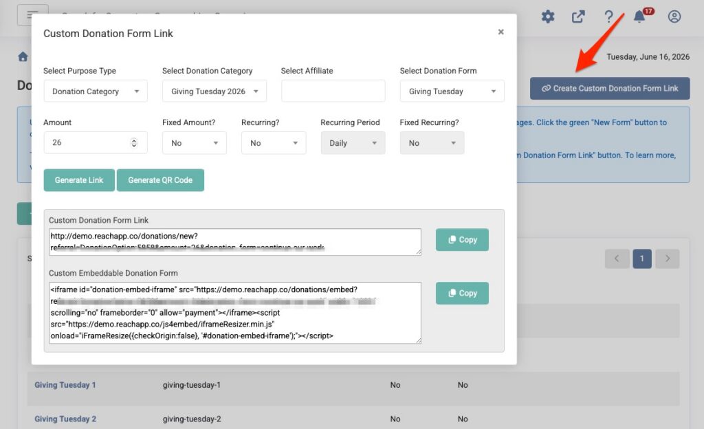Go to next page arrow

click(667, 258)
